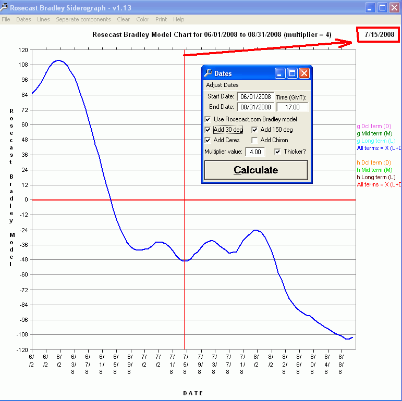
Task: Open the File menu
Action: [6, 19]
